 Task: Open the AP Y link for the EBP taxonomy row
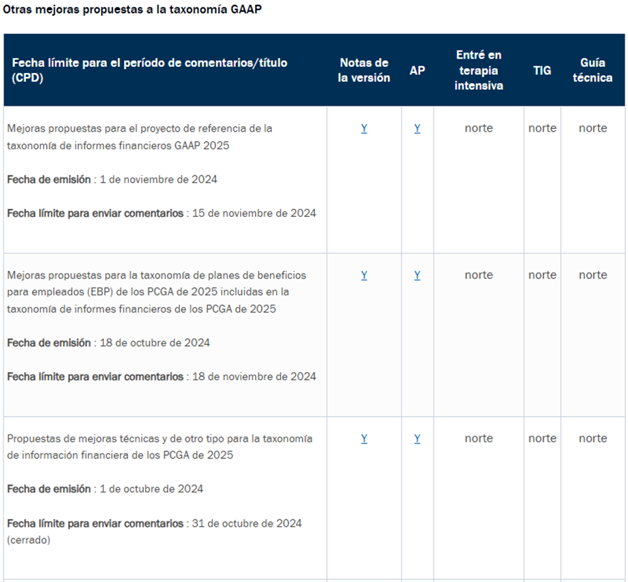coord(417,275)
